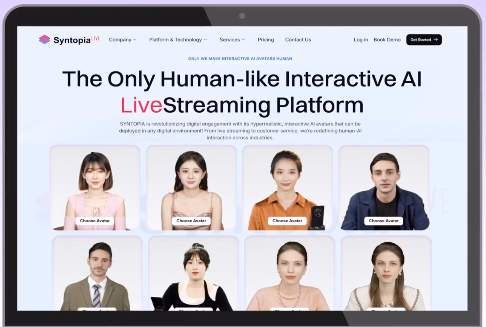The image size is (486, 327).
Task: Choose Avatar for the woman in satin dress
Action: pyautogui.click(x=191, y=221)
